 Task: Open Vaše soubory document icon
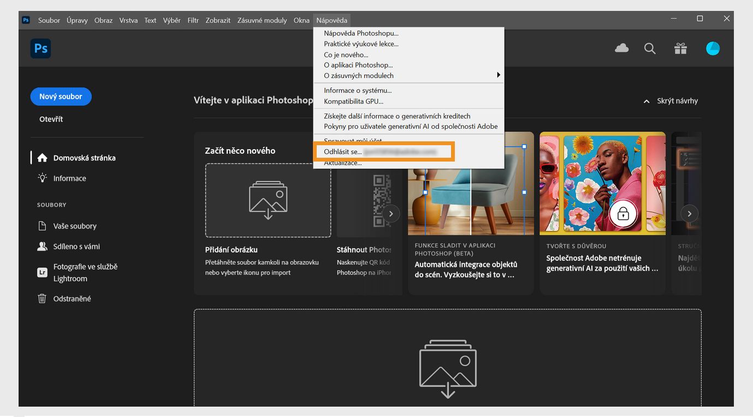[x=42, y=225]
